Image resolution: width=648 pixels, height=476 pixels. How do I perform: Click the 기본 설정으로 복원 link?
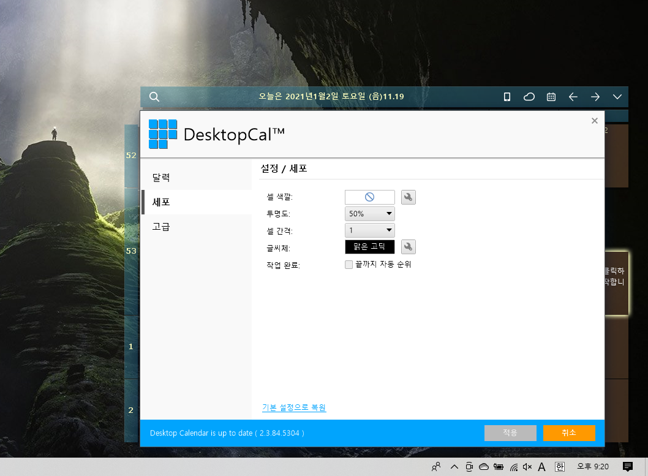(294, 407)
